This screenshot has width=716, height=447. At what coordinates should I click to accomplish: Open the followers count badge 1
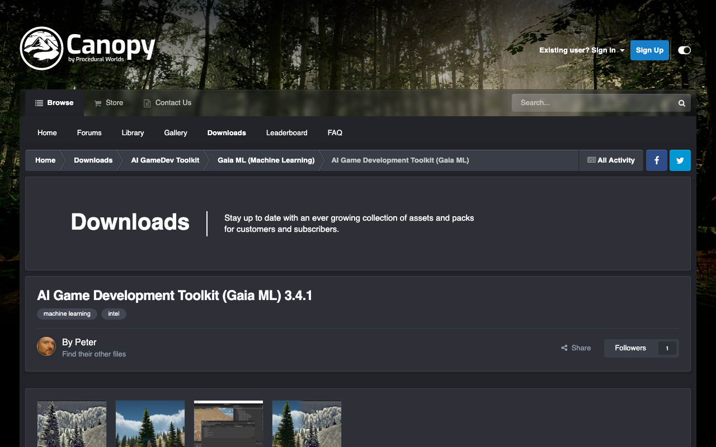click(x=667, y=348)
